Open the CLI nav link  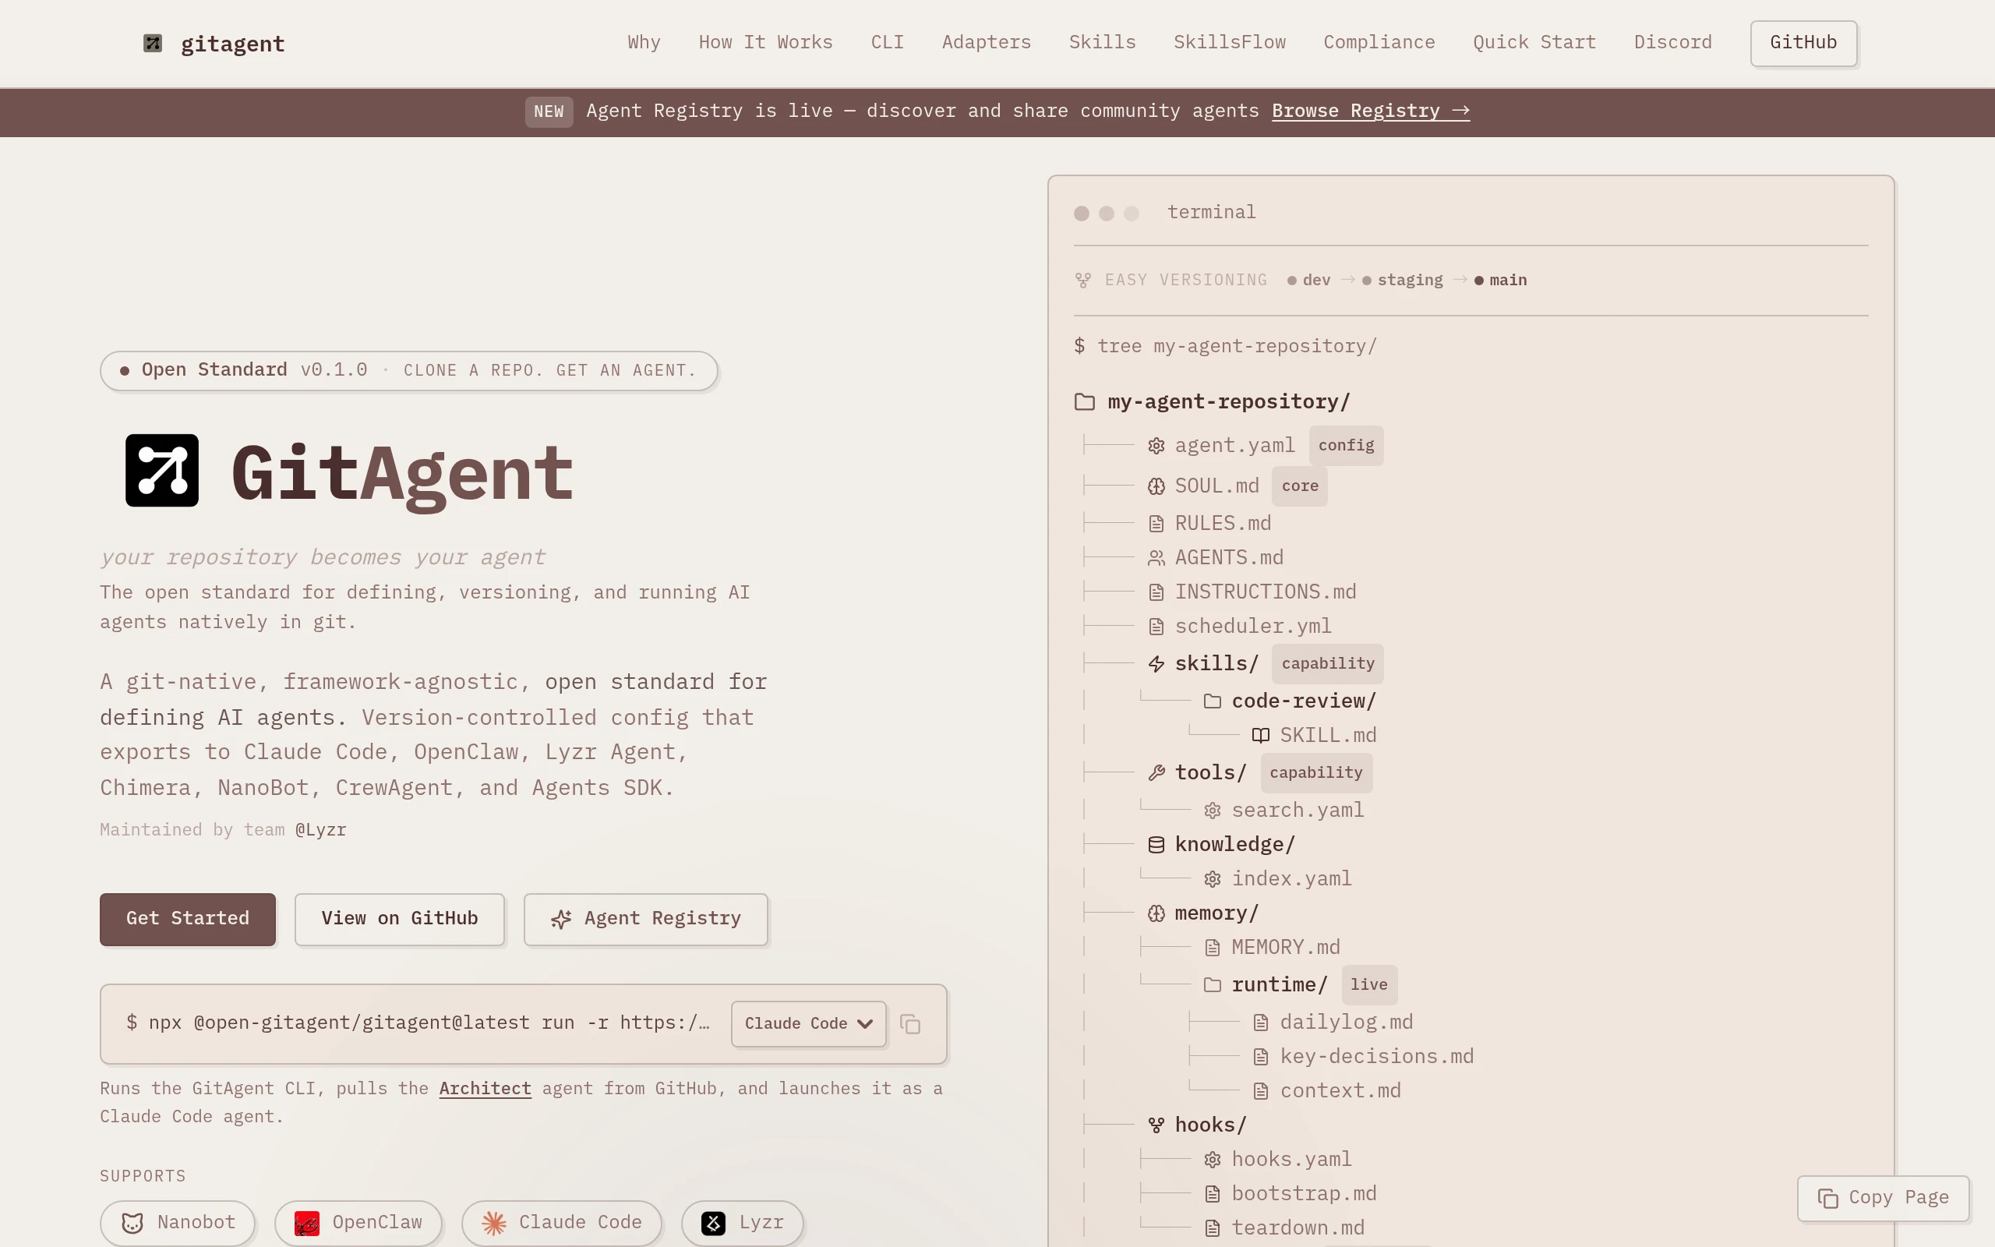(887, 43)
